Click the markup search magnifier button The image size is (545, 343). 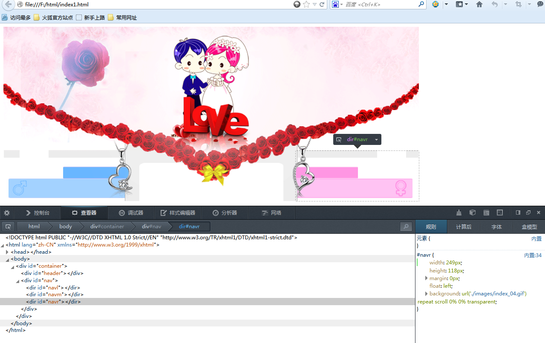[x=406, y=227]
